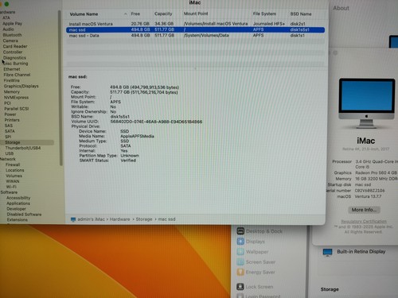Sort volumes by Free column

pos(135,14)
